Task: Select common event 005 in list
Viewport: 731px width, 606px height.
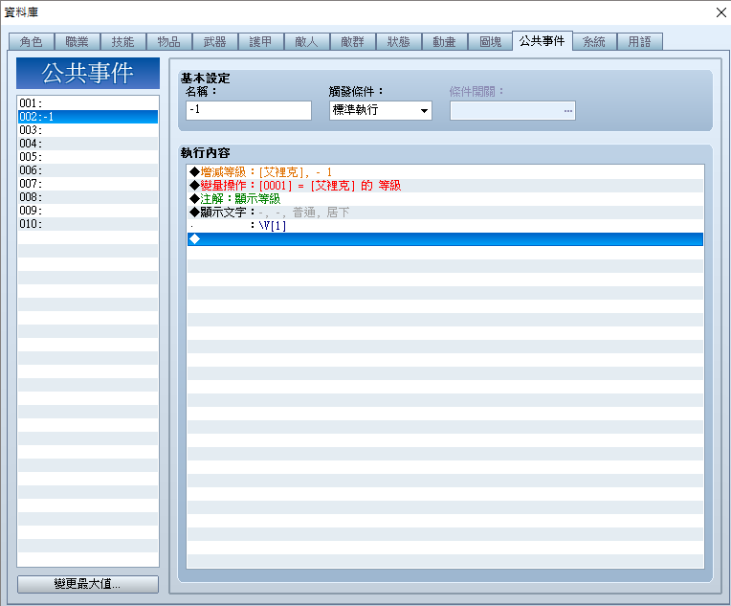Action: click(88, 157)
